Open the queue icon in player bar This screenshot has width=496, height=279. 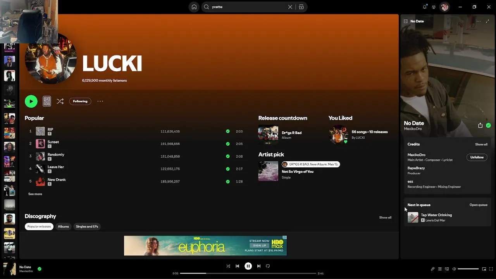[x=440, y=269]
